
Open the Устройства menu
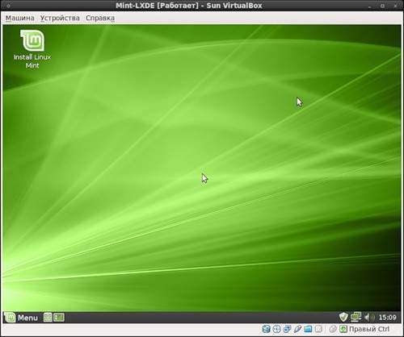(x=60, y=18)
